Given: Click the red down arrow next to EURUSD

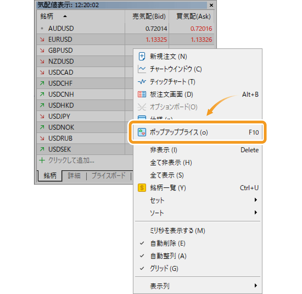Looking at the screenshot, I should 42,39.
